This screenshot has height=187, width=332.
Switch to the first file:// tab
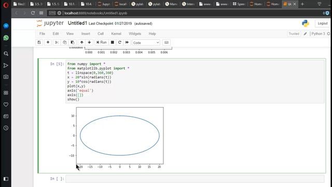[19, 4]
